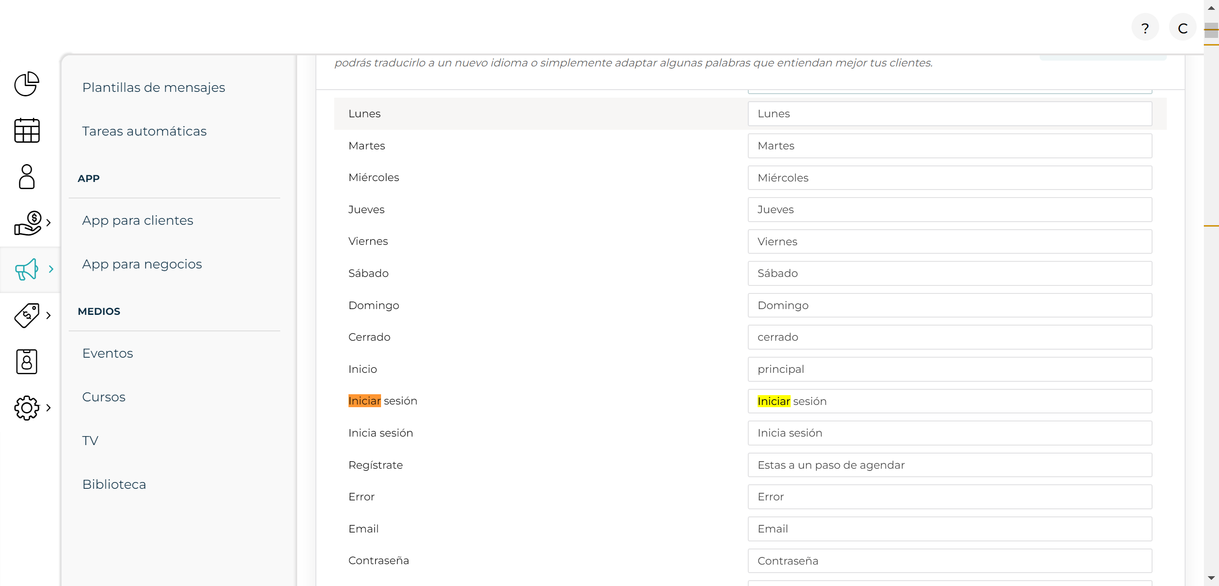Image resolution: width=1219 pixels, height=586 pixels.
Task: Open the dashboard pie chart icon
Action: (26, 84)
